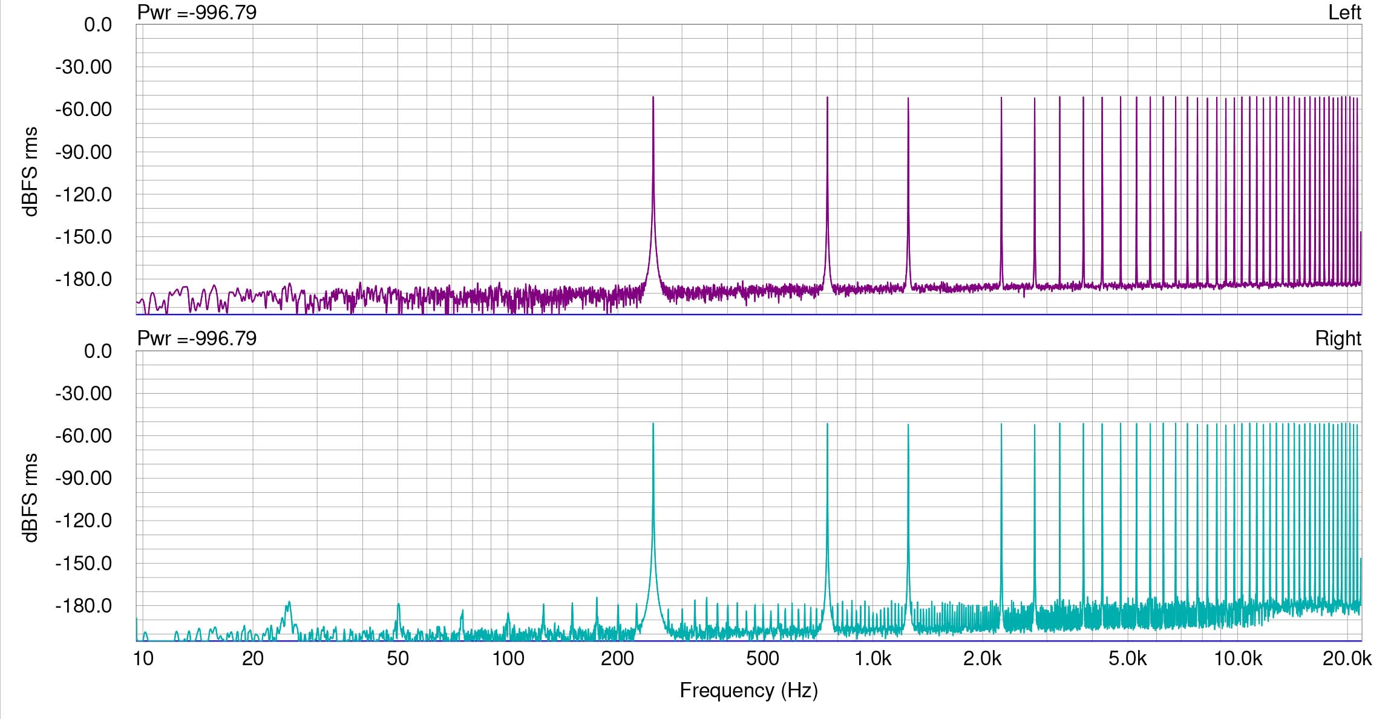
Task: Click the 50 frequency axis tick label
Action: pyautogui.click(x=398, y=659)
